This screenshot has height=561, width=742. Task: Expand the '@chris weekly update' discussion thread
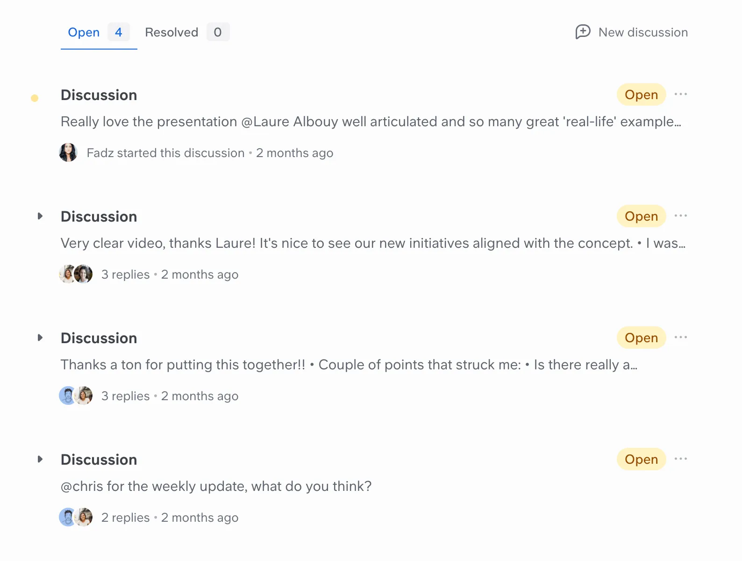tap(40, 459)
